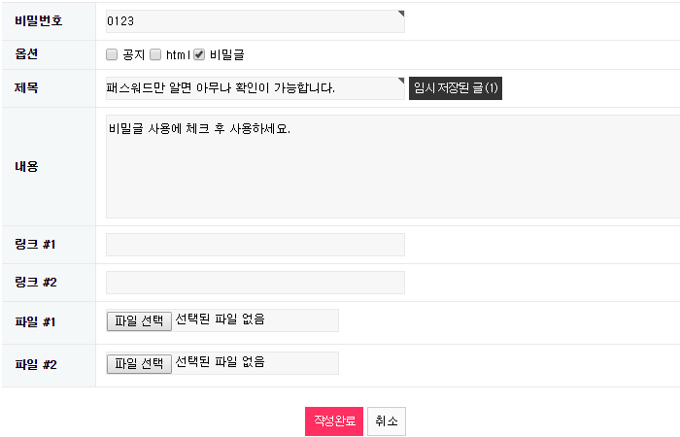Click the 비밀번호 field containing 0123
680x437 pixels.
click(x=253, y=21)
